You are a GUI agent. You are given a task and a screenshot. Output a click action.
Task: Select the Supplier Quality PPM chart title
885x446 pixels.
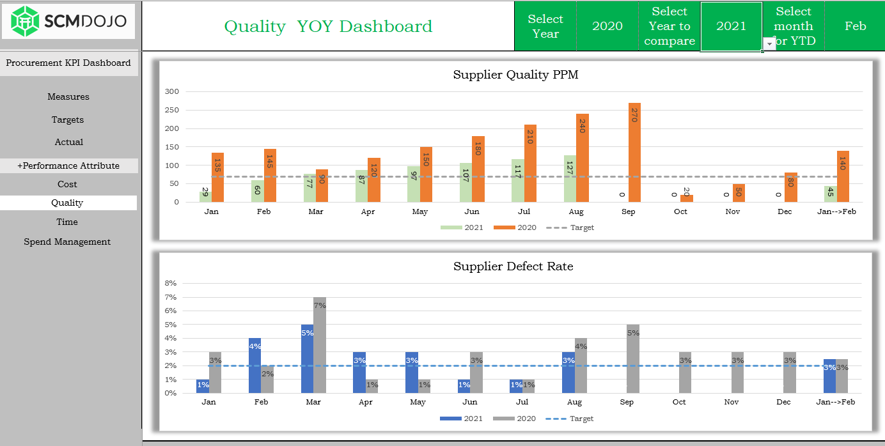pyautogui.click(x=515, y=75)
